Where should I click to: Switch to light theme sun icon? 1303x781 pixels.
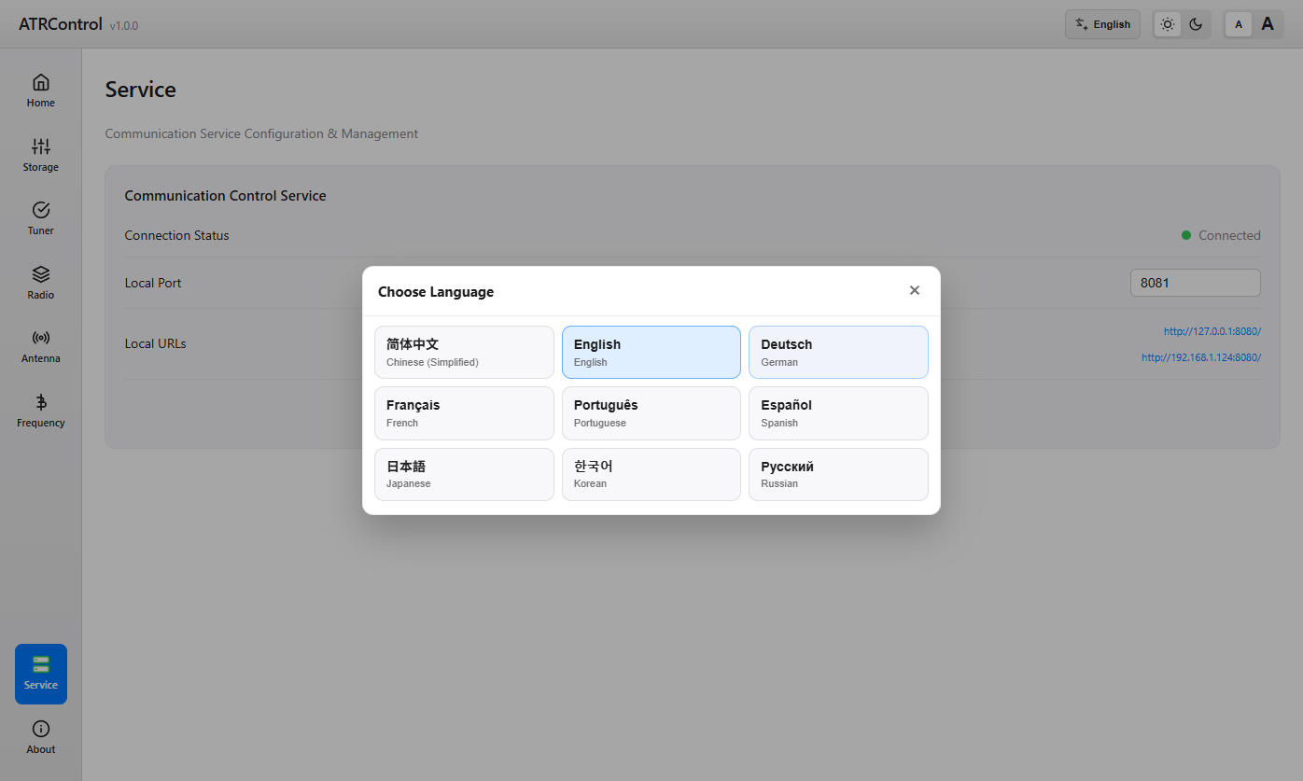pyautogui.click(x=1168, y=24)
